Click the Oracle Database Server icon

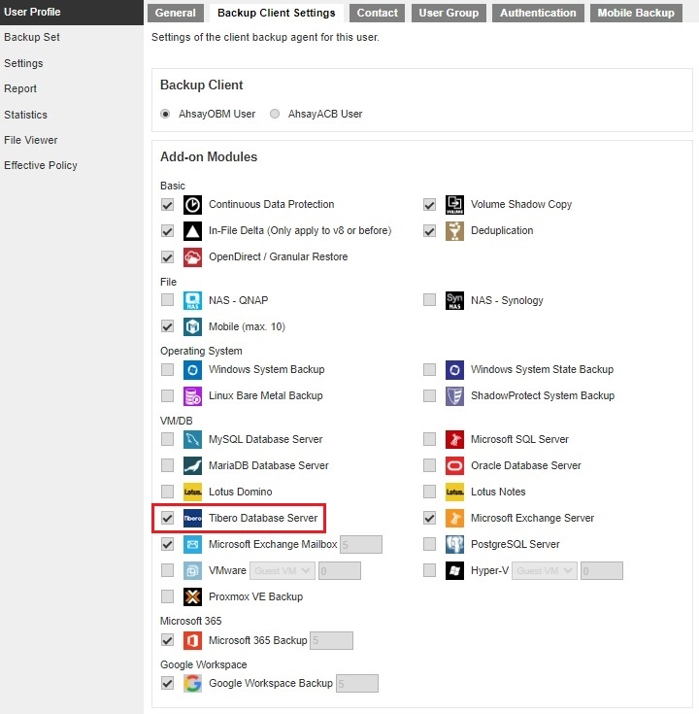click(454, 466)
